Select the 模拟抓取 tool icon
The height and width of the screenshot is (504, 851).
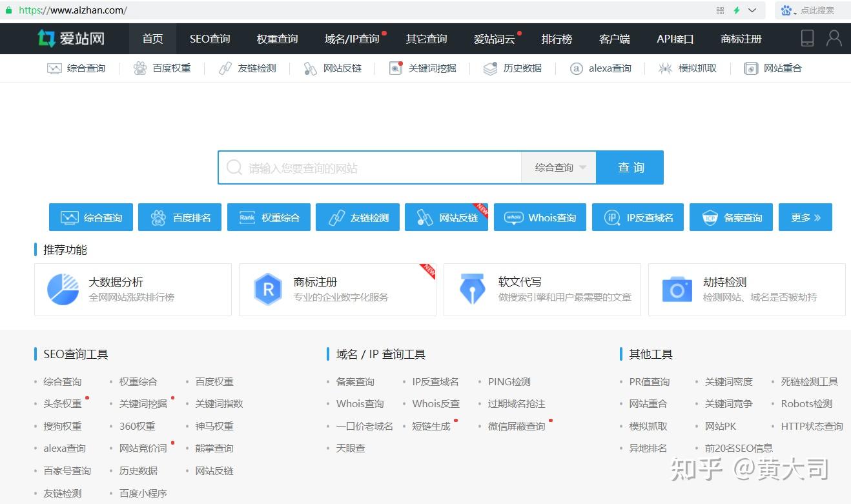[666, 68]
